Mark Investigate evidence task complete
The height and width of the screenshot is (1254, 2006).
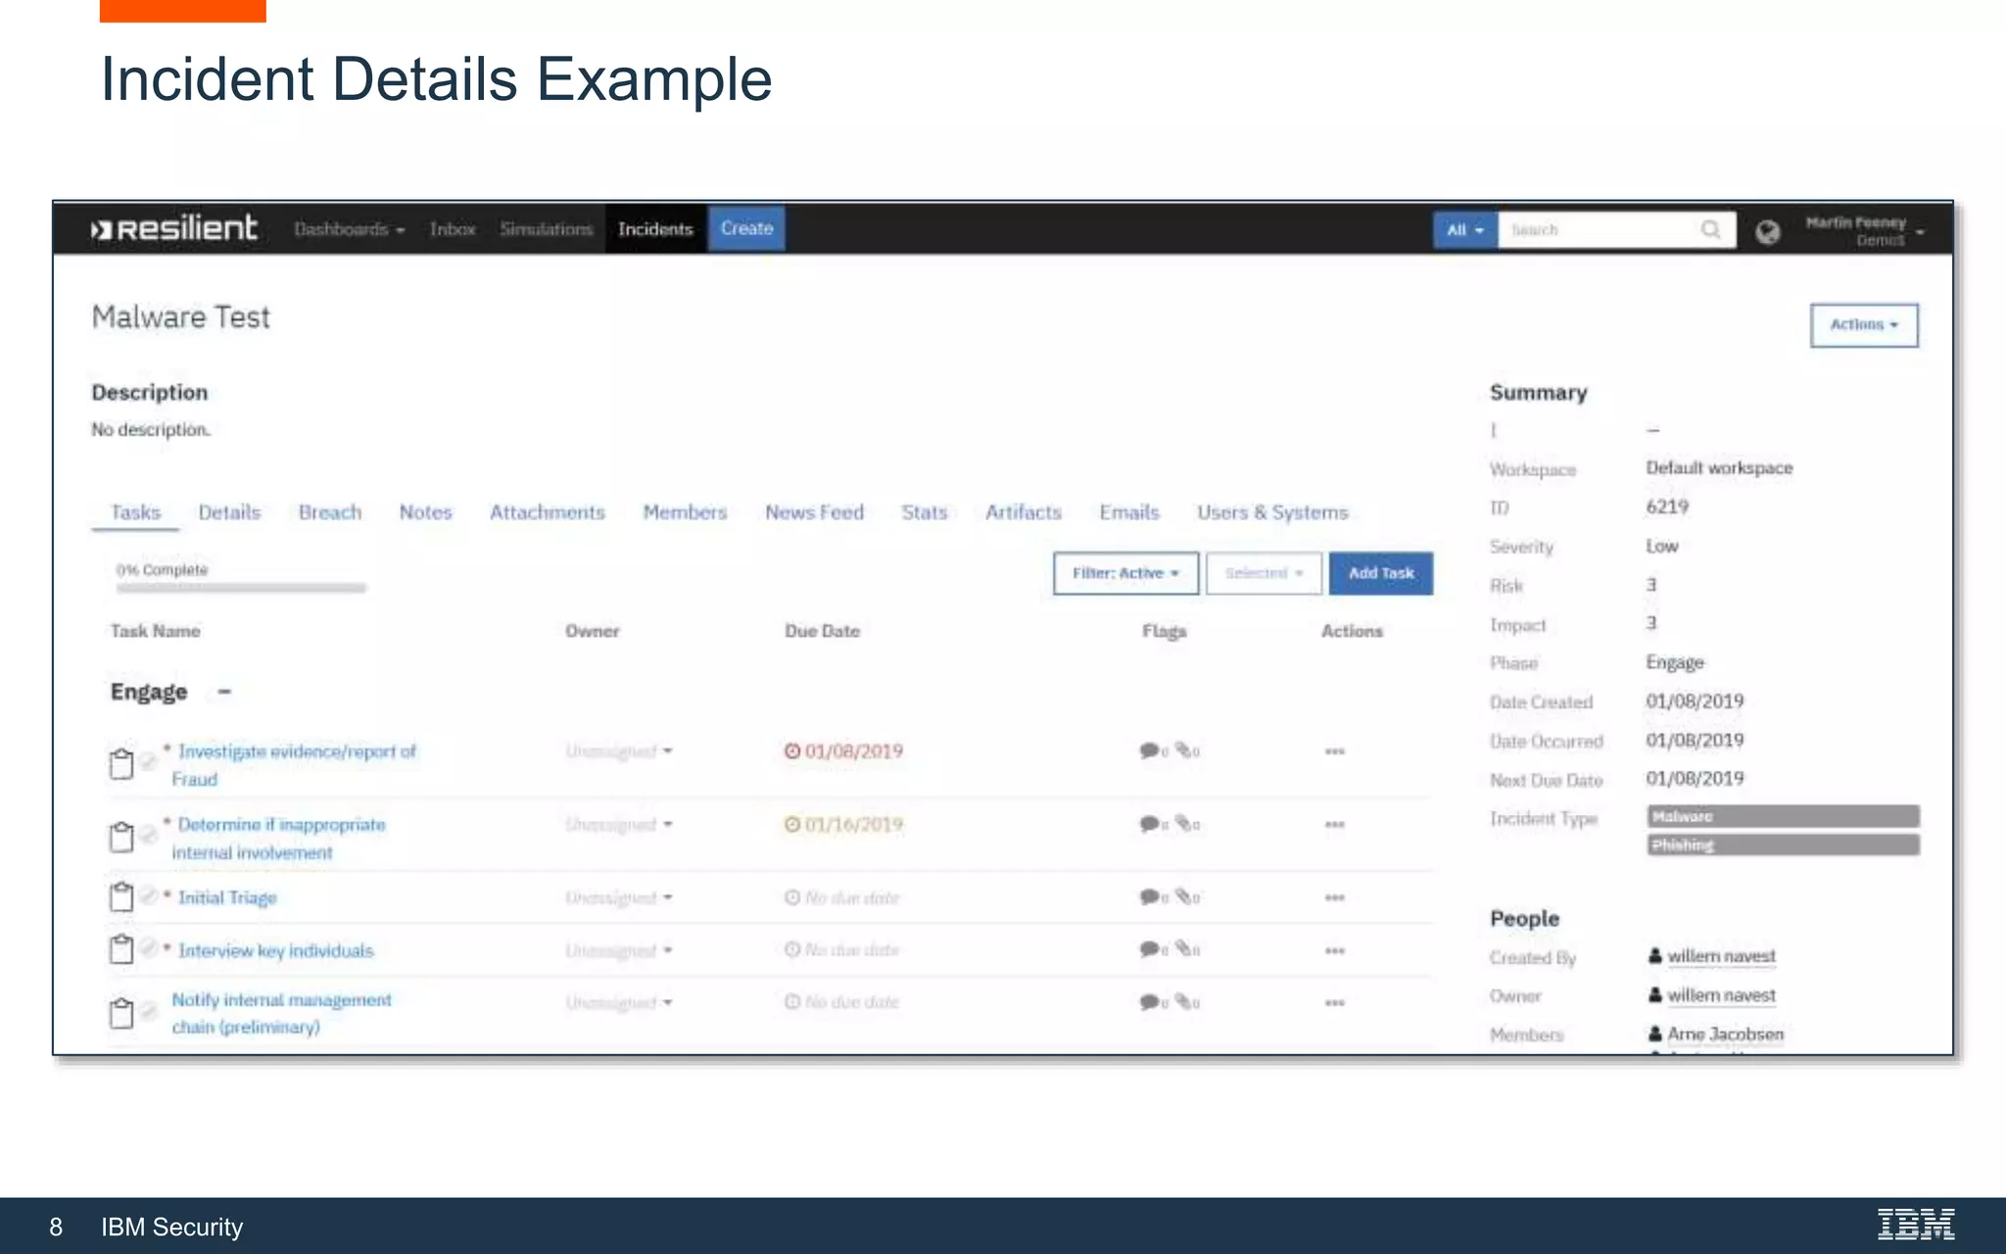pos(148,760)
